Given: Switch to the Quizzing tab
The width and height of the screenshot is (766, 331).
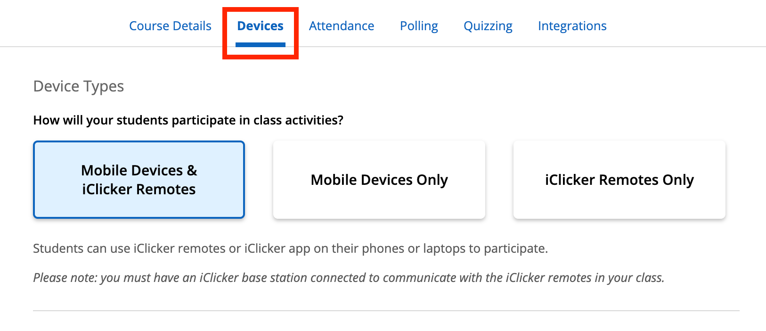Looking at the screenshot, I should tap(488, 26).
